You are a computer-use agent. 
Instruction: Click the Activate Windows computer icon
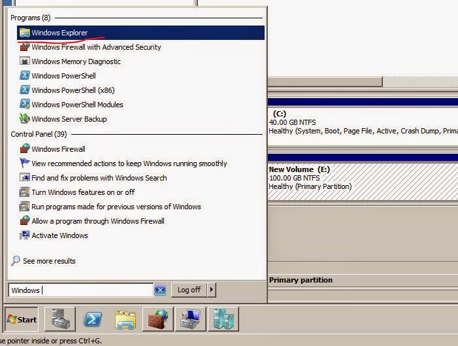[x=25, y=235]
